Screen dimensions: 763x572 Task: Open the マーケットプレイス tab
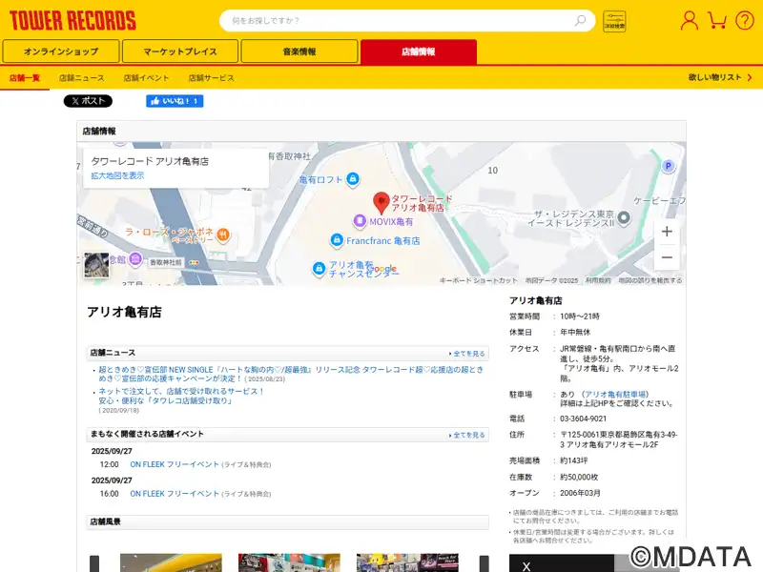180,51
